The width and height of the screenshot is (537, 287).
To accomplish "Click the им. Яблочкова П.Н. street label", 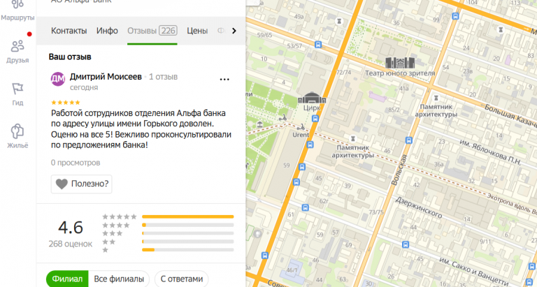I will click(490, 152).
